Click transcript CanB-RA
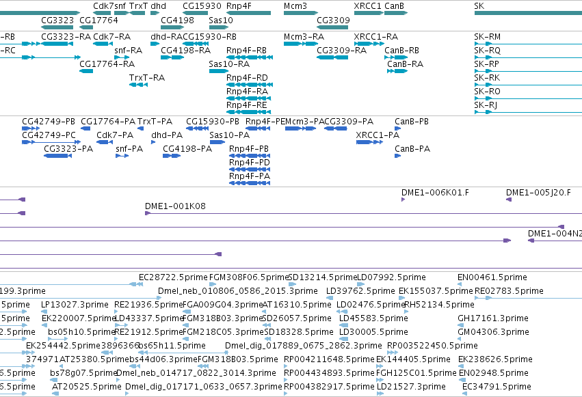 [x=397, y=71]
